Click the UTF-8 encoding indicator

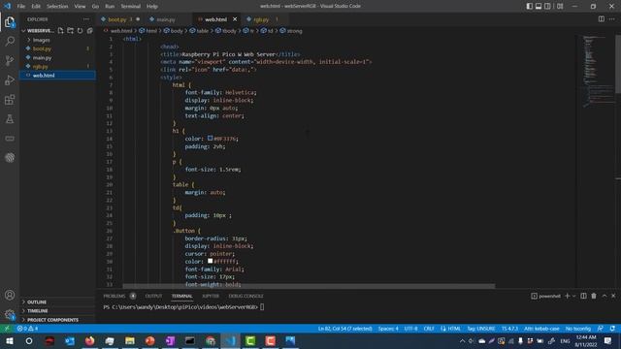(x=411, y=329)
